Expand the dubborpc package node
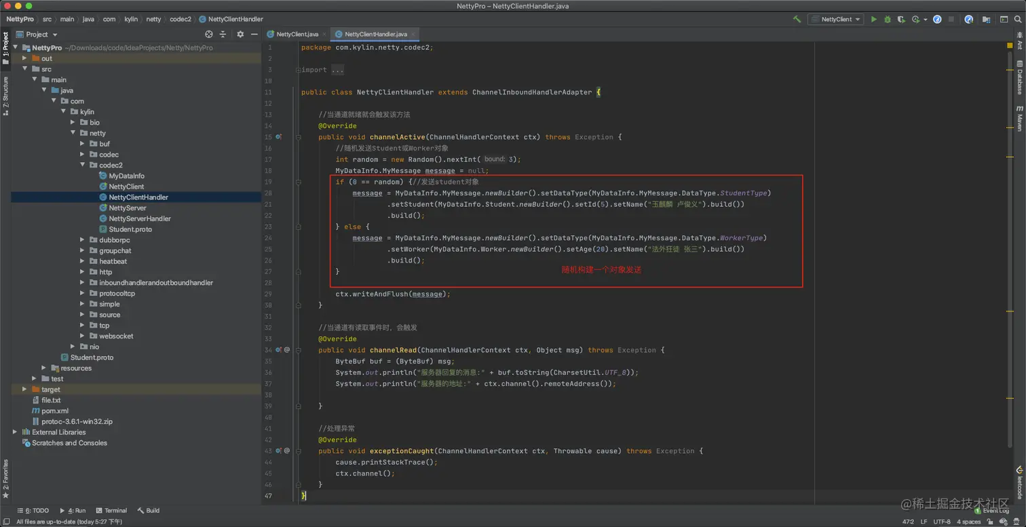Screen dimensions: 1026x527 pos(82,240)
